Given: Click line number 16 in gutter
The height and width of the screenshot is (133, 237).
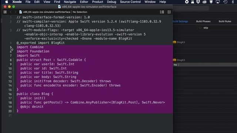Looking at the screenshot, I should [10, 94].
